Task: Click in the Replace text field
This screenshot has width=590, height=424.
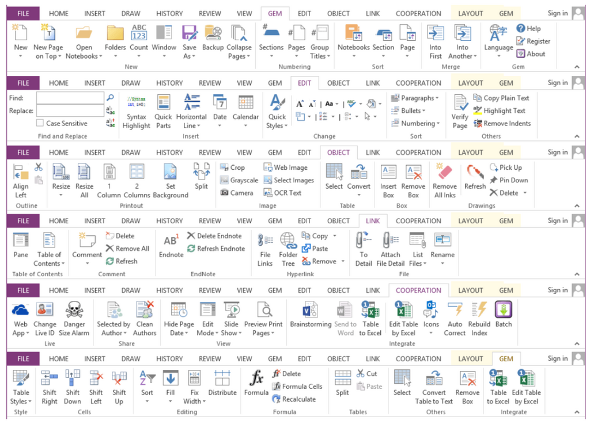Action: (x=70, y=111)
